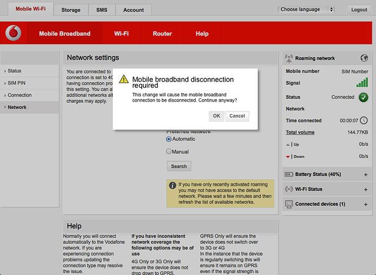Click the red Down arrow icon
Image resolution: width=376 pixels, height=275 pixels.
point(288,157)
